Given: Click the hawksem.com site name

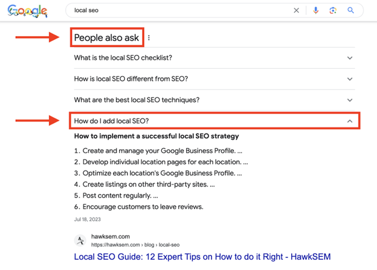Looking at the screenshot, I should coord(112,236).
